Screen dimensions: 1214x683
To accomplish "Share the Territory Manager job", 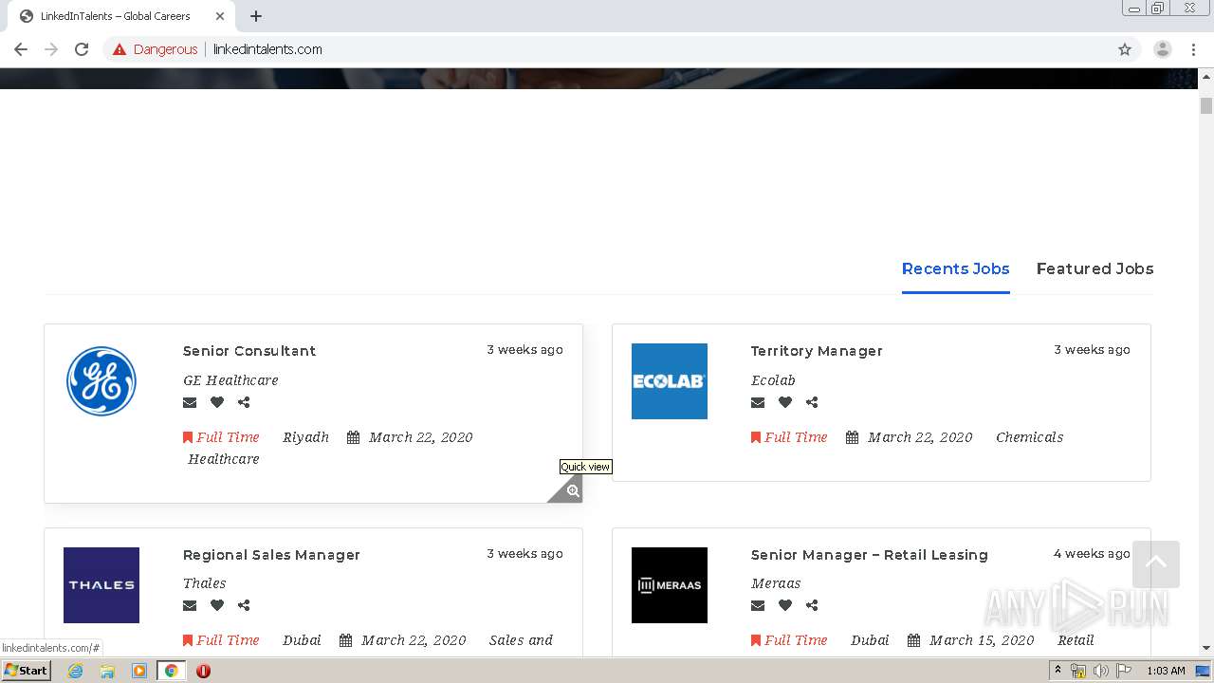I will tap(812, 402).
